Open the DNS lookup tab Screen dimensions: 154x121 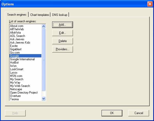pos(60,15)
